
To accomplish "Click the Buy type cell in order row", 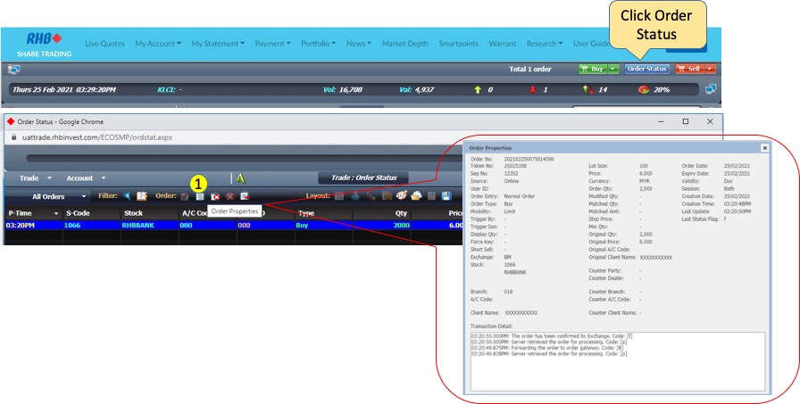I will [x=323, y=225].
